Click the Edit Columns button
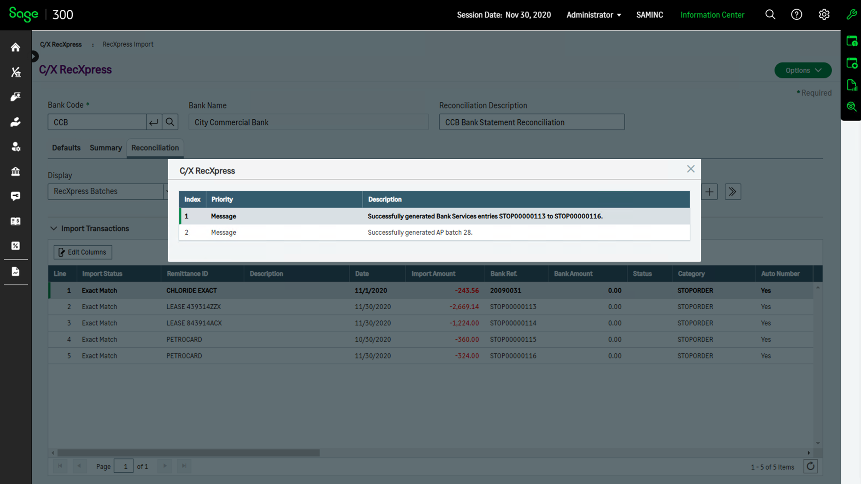The image size is (861, 484). tap(83, 252)
